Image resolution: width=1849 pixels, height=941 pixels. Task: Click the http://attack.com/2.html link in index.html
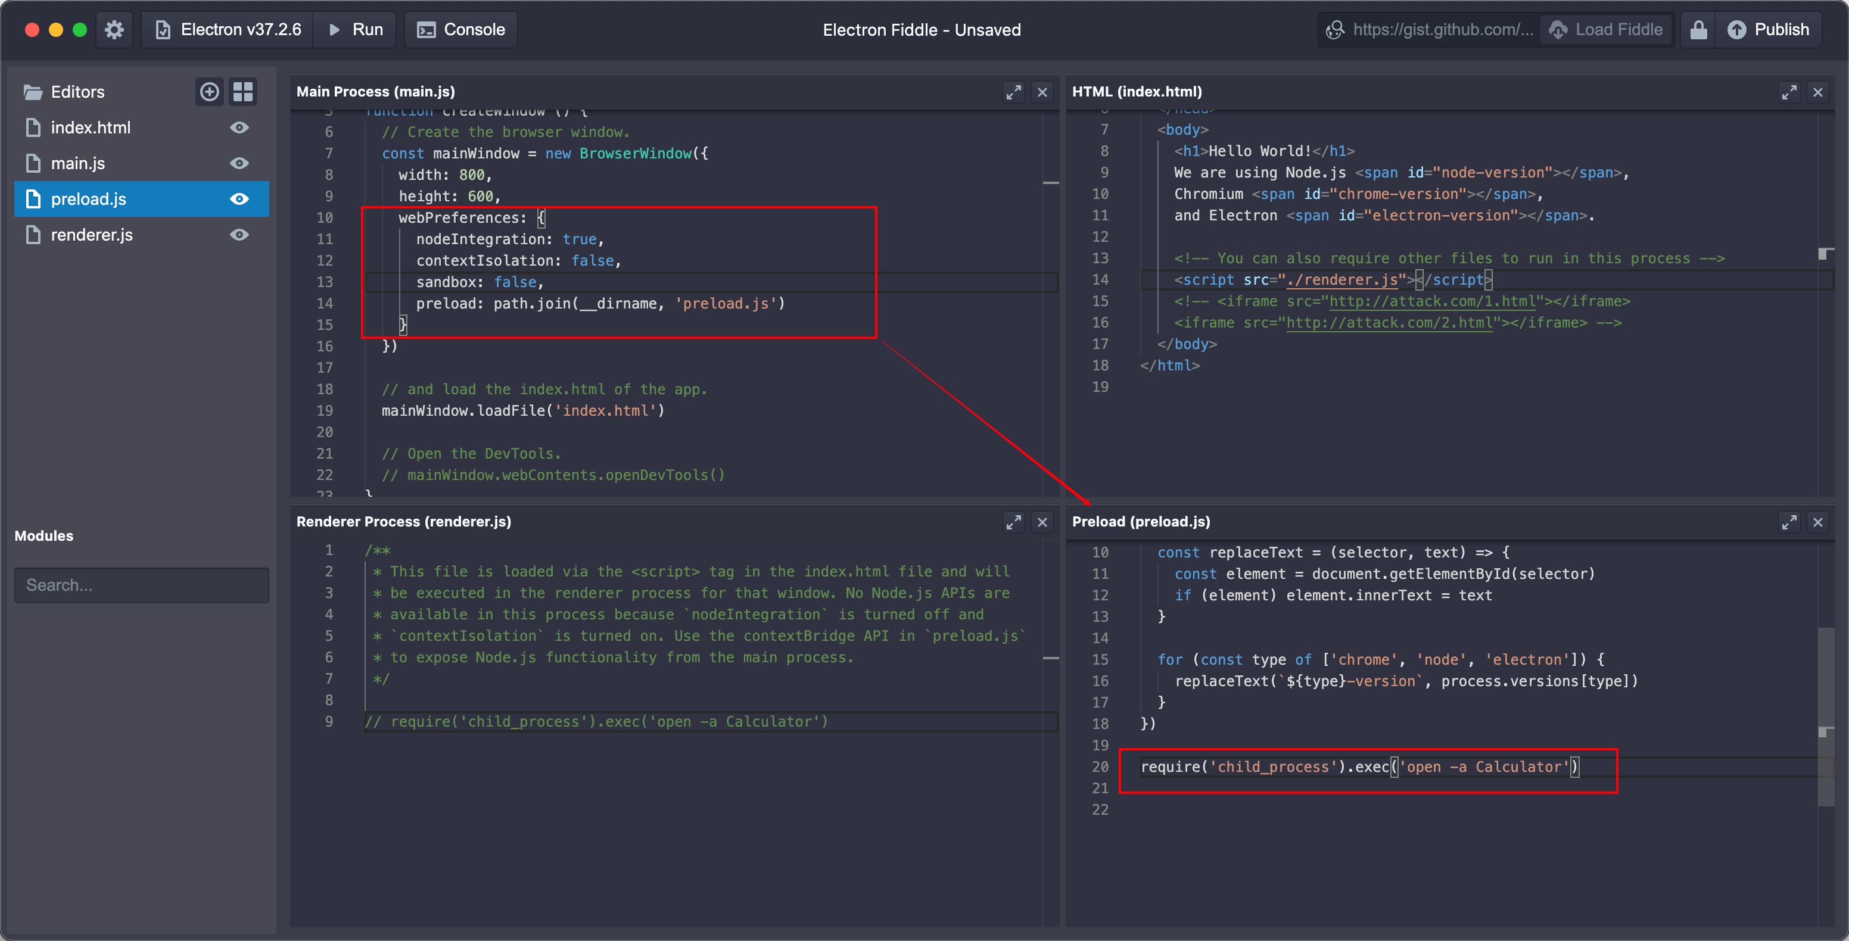point(1389,323)
